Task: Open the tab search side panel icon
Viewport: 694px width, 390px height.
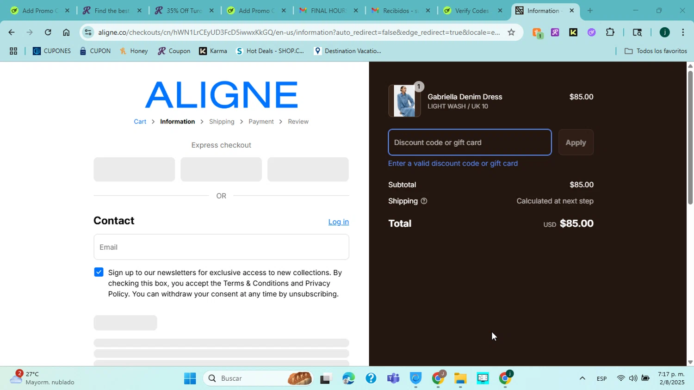Action: (x=637, y=32)
